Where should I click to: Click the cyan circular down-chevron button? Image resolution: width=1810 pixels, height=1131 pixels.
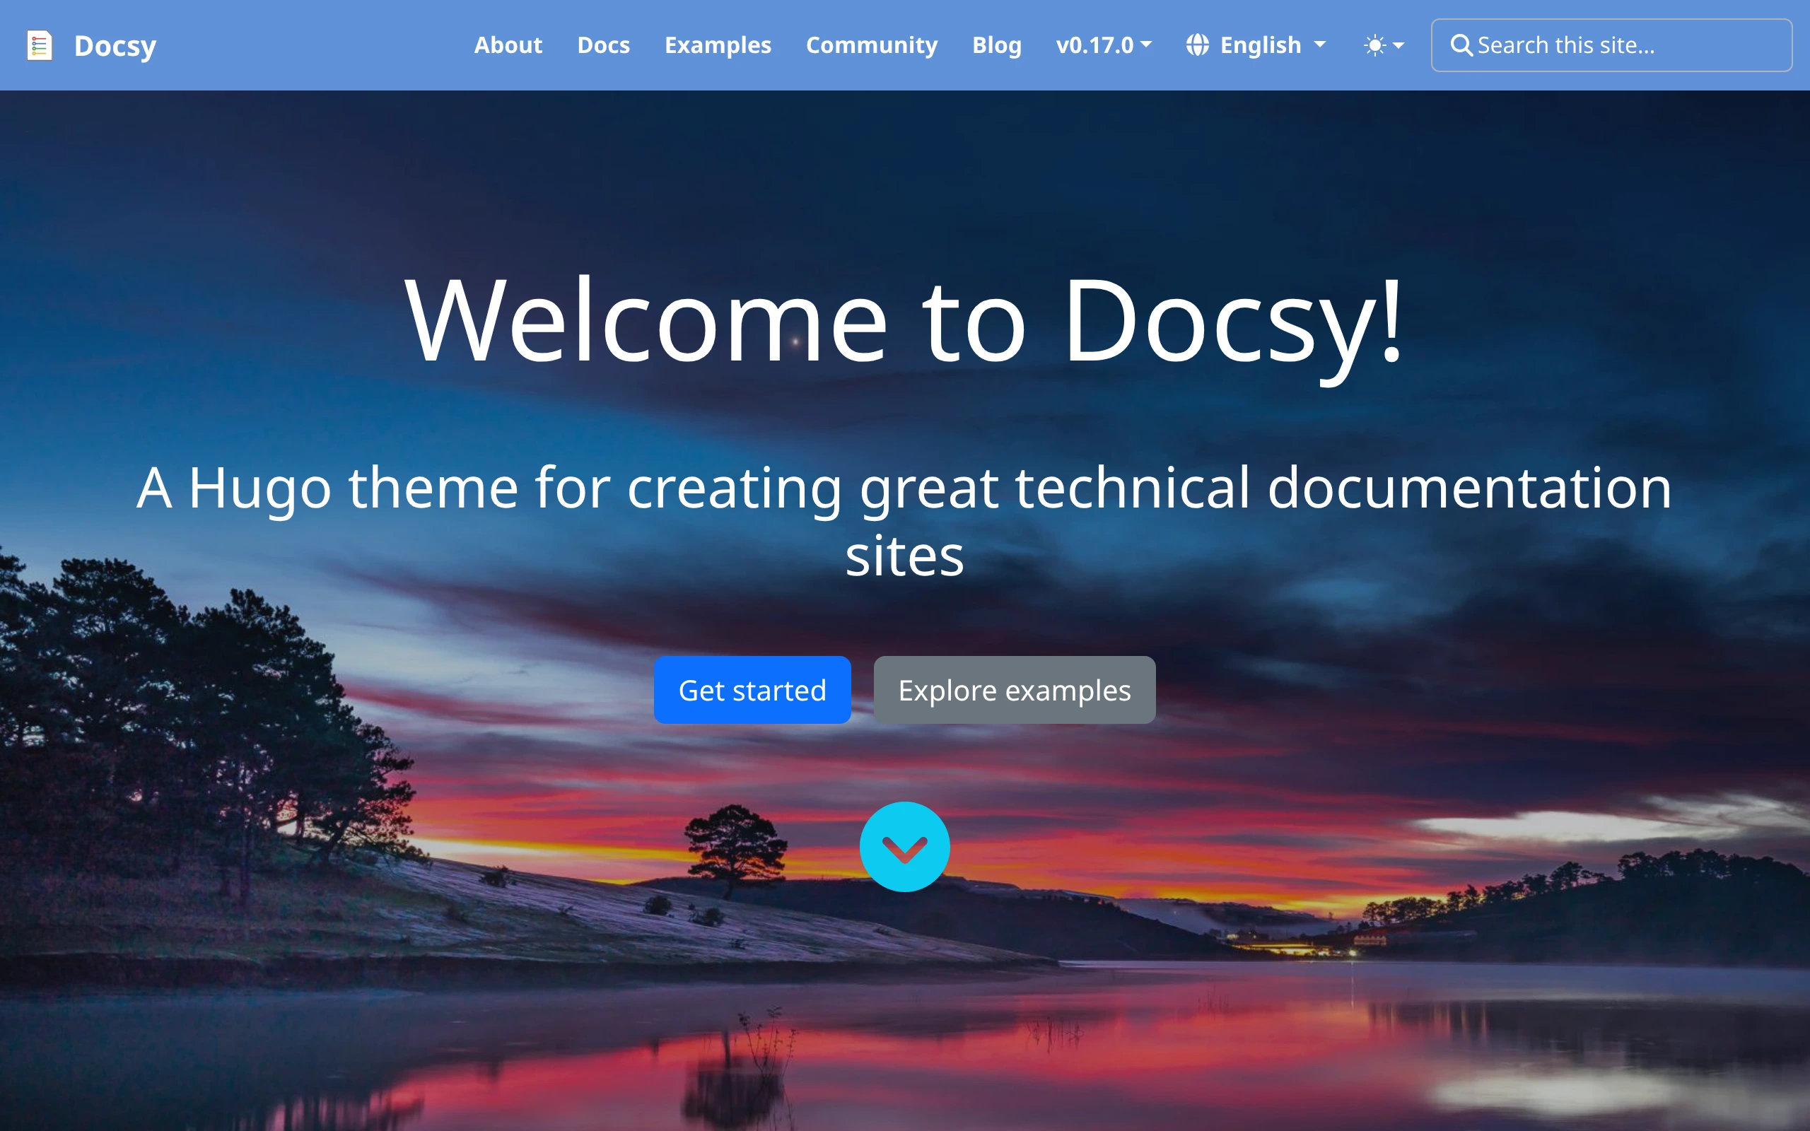click(x=905, y=847)
